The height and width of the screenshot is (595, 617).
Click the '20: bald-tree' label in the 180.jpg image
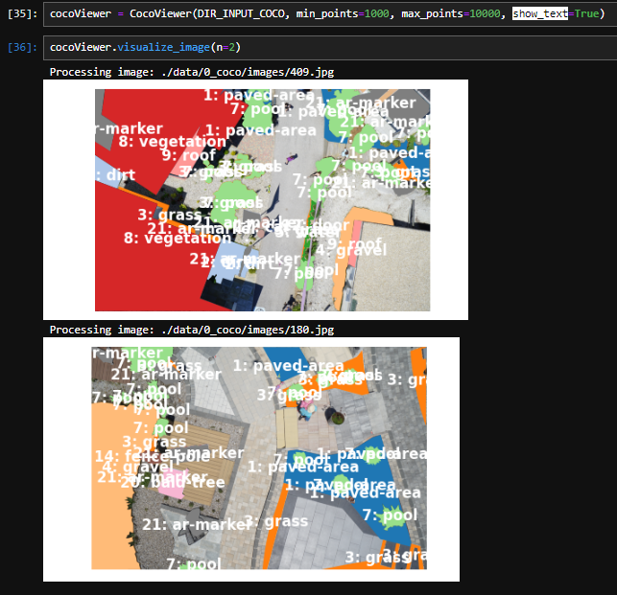[173, 482]
